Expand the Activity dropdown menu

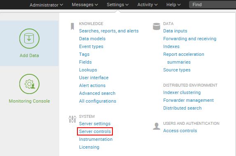[147, 5]
